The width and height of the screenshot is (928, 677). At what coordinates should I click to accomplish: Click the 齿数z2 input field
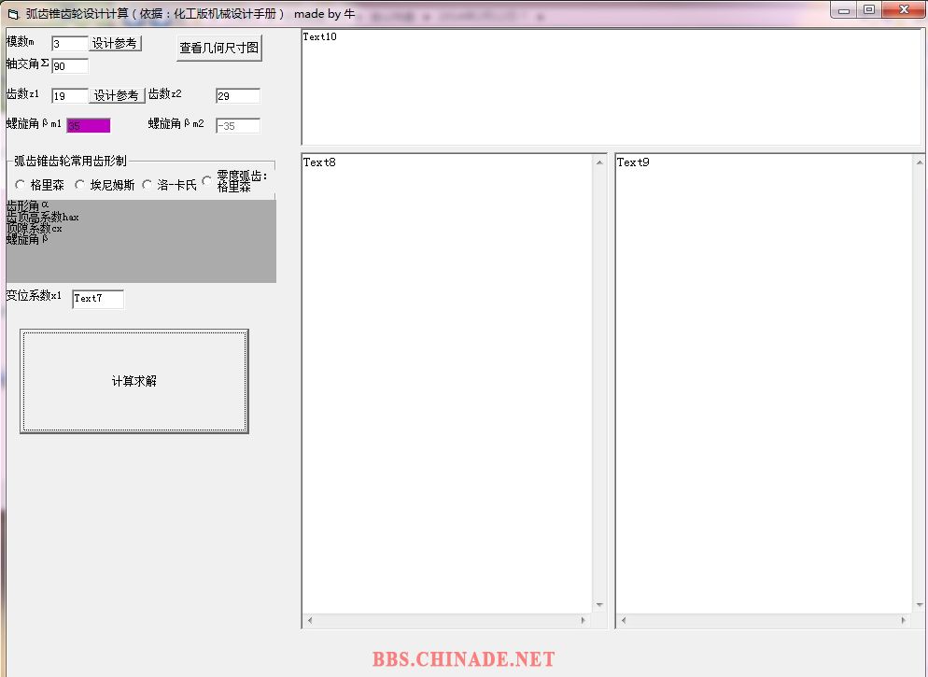[x=238, y=96]
